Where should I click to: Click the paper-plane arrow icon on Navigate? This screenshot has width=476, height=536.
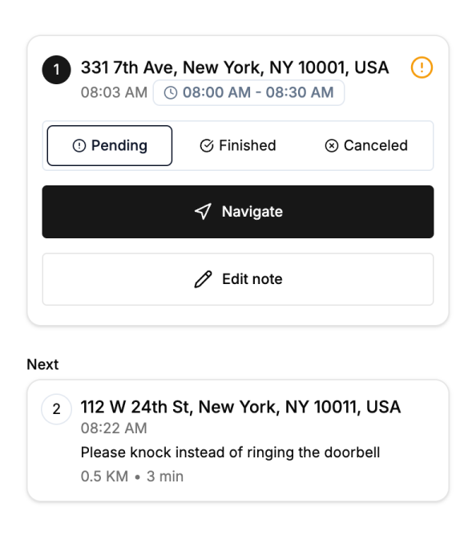[x=204, y=212]
